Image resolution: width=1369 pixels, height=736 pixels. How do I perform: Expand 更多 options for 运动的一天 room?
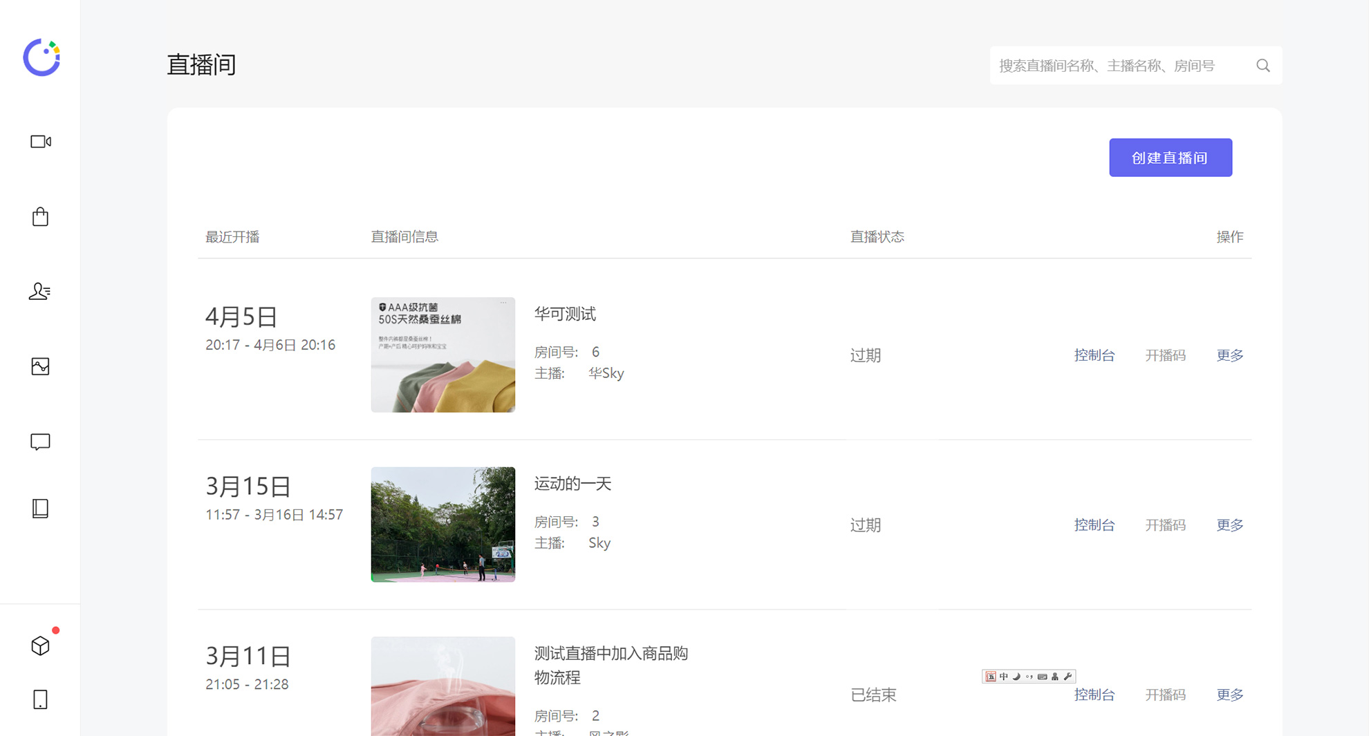pos(1229,525)
